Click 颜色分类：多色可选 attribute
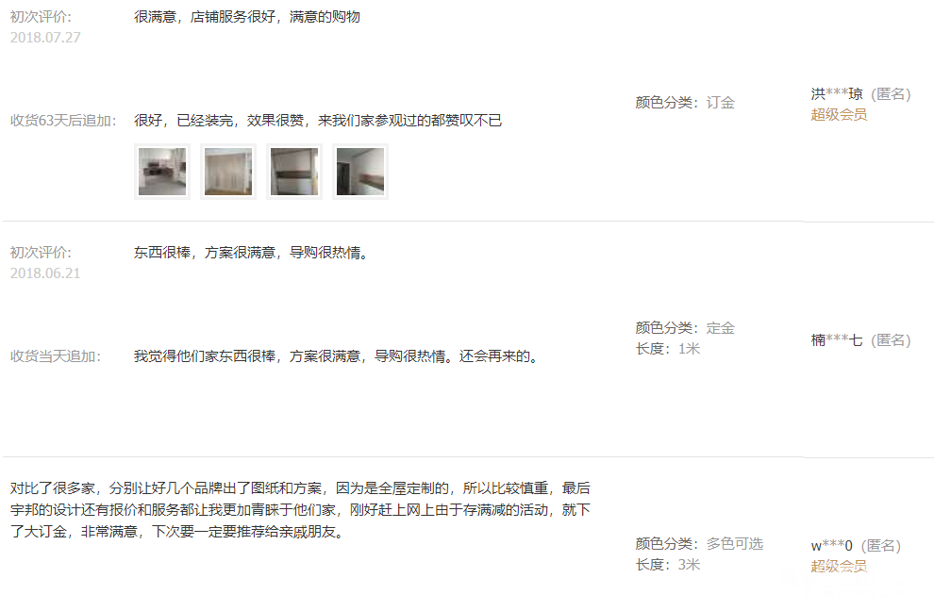The height and width of the screenshot is (611, 934). pyautogui.click(x=699, y=544)
